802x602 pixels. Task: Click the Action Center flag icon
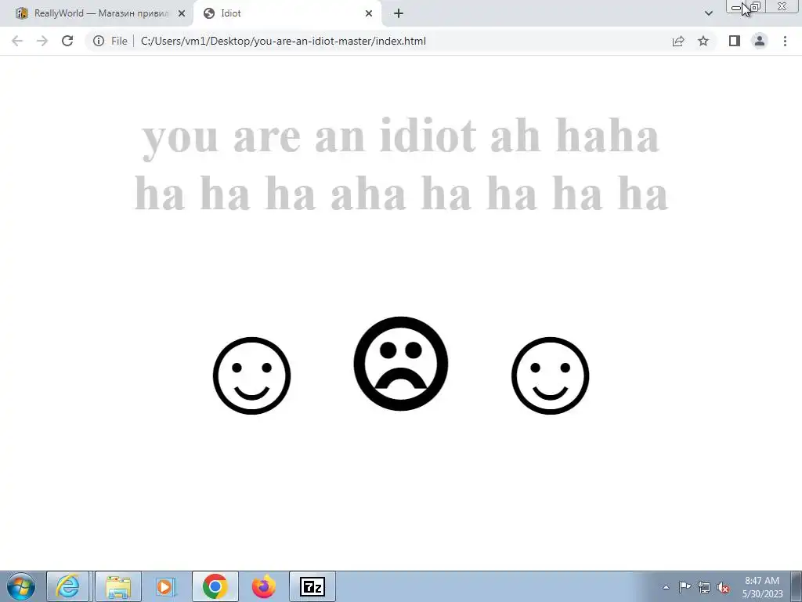tap(685, 587)
